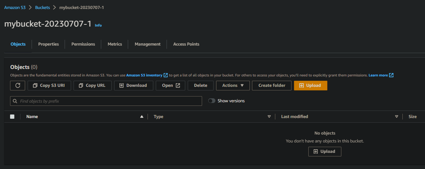The width and height of the screenshot is (425, 169).
Task: Focus the Find objects by prefix field
Action: pyautogui.click(x=106, y=101)
